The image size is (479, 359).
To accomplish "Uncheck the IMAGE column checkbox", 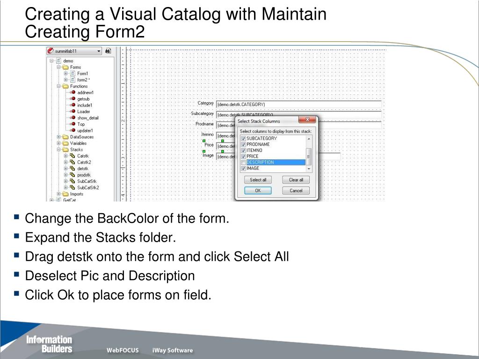I will tap(243, 168).
